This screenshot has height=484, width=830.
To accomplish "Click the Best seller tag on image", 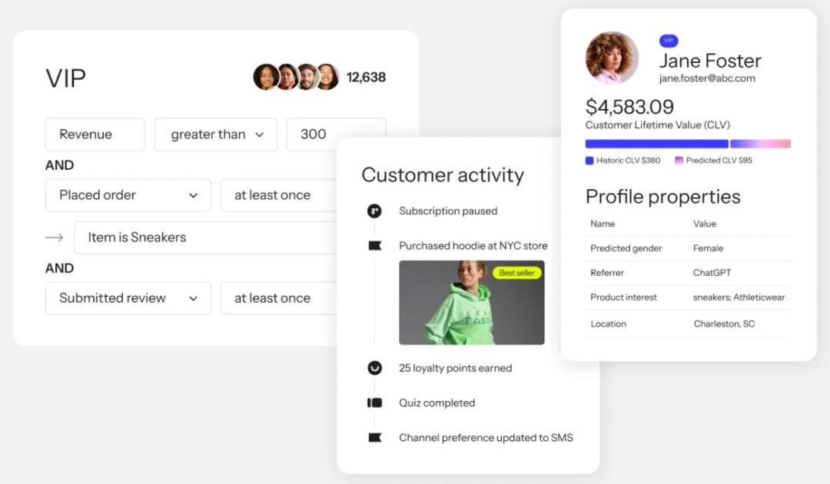I will (x=517, y=273).
